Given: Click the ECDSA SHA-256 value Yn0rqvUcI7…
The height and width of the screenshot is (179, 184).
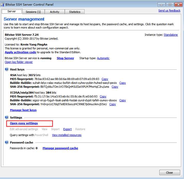Looking at the screenshot, I should pyautogui.click(x=73, y=104).
